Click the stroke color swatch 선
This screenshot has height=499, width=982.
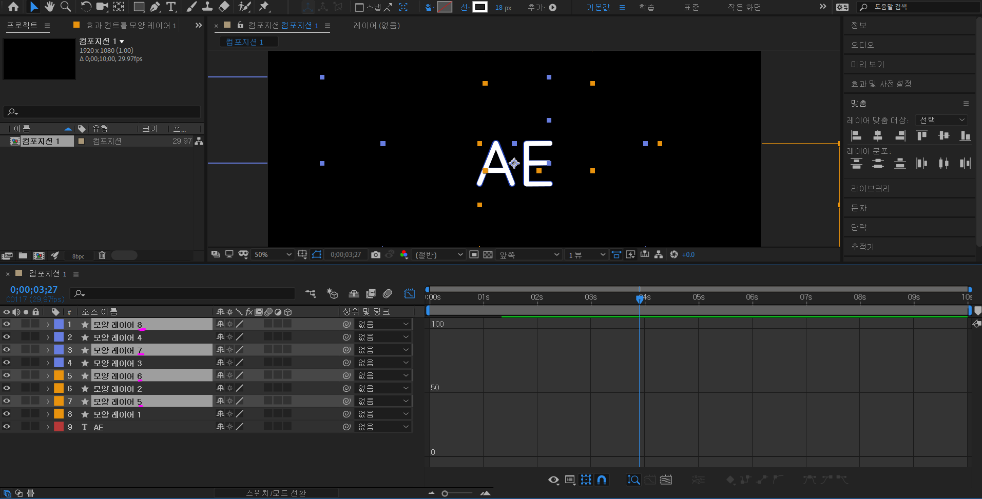[x=480, y=7]
